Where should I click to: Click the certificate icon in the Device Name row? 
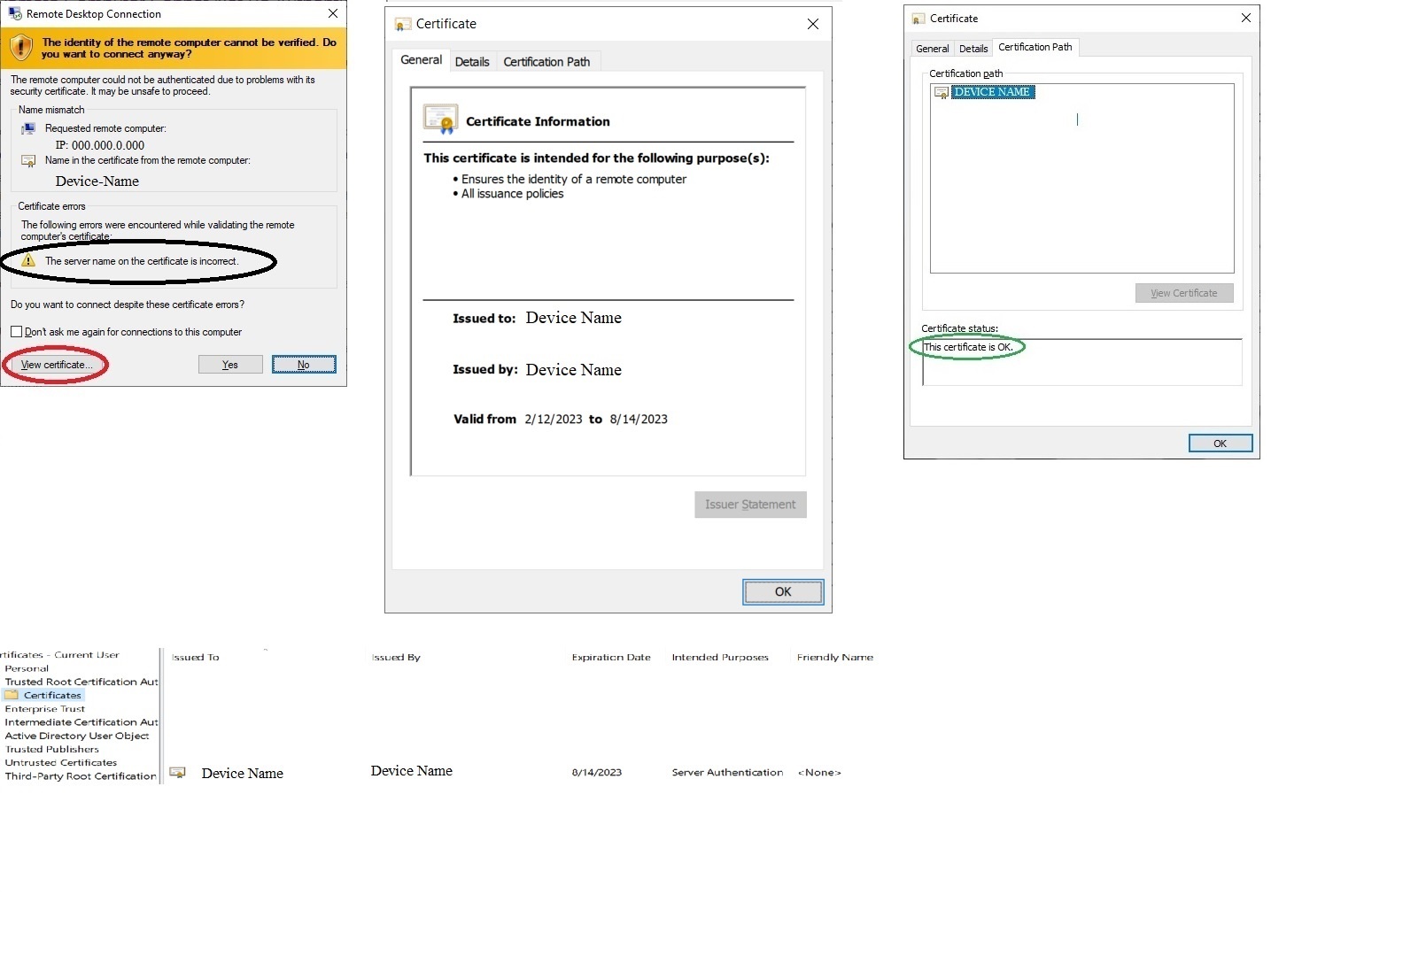(178, 773)
